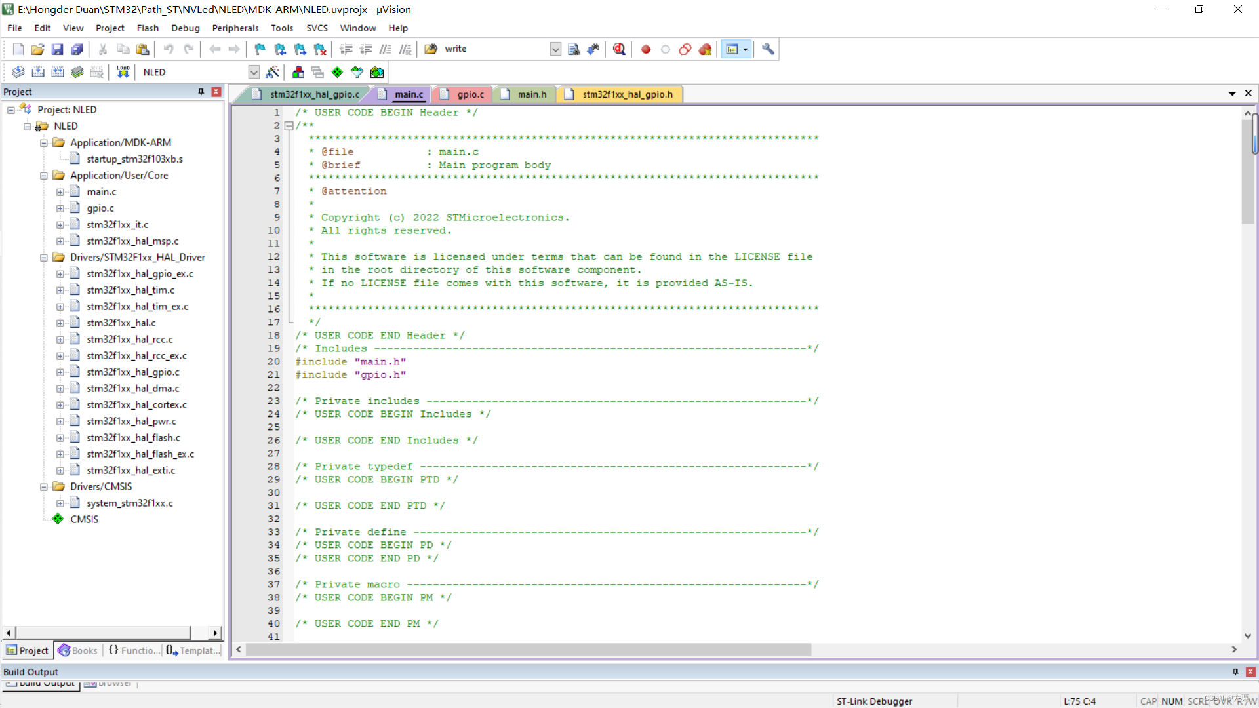Click the editor horizontal scrollbar thumb
Viewport: 1259px width, 708px height.
(529, 650)
